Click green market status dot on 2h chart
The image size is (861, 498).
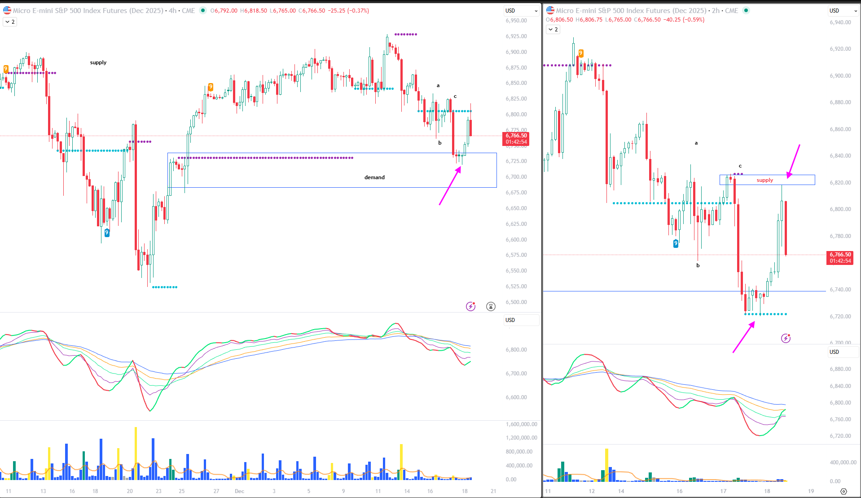point(746,10)
